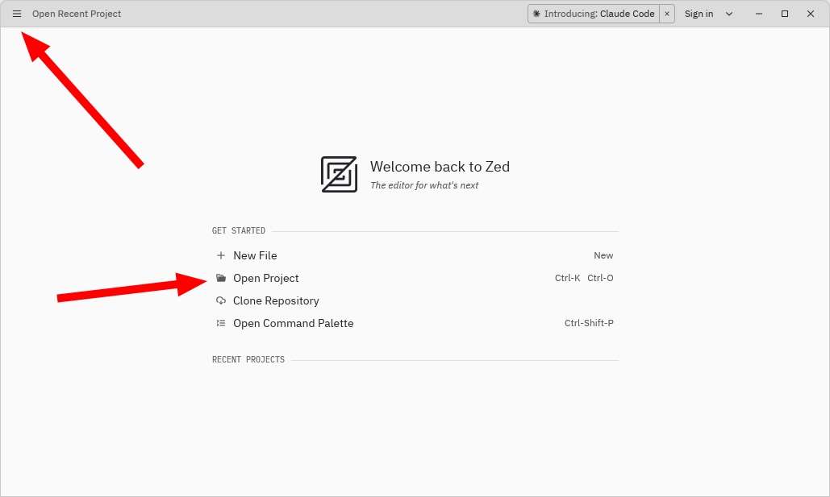Click the Open Recent Project title
This screenshot has height=497, width=830.
[77, 14]
